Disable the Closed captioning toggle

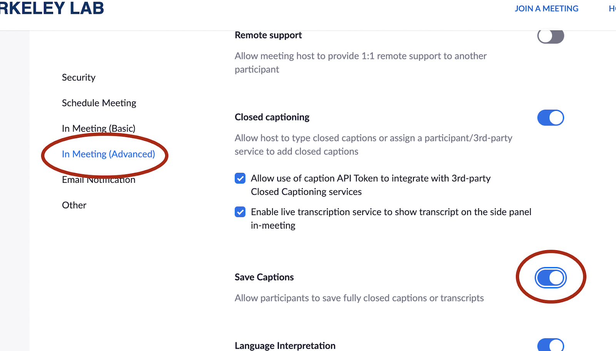tap(551, 118)
